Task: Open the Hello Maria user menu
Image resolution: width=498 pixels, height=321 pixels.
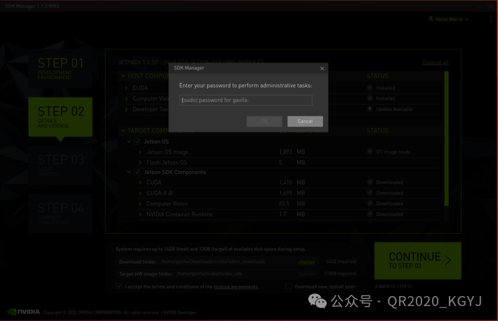Action: pos(448,19)
